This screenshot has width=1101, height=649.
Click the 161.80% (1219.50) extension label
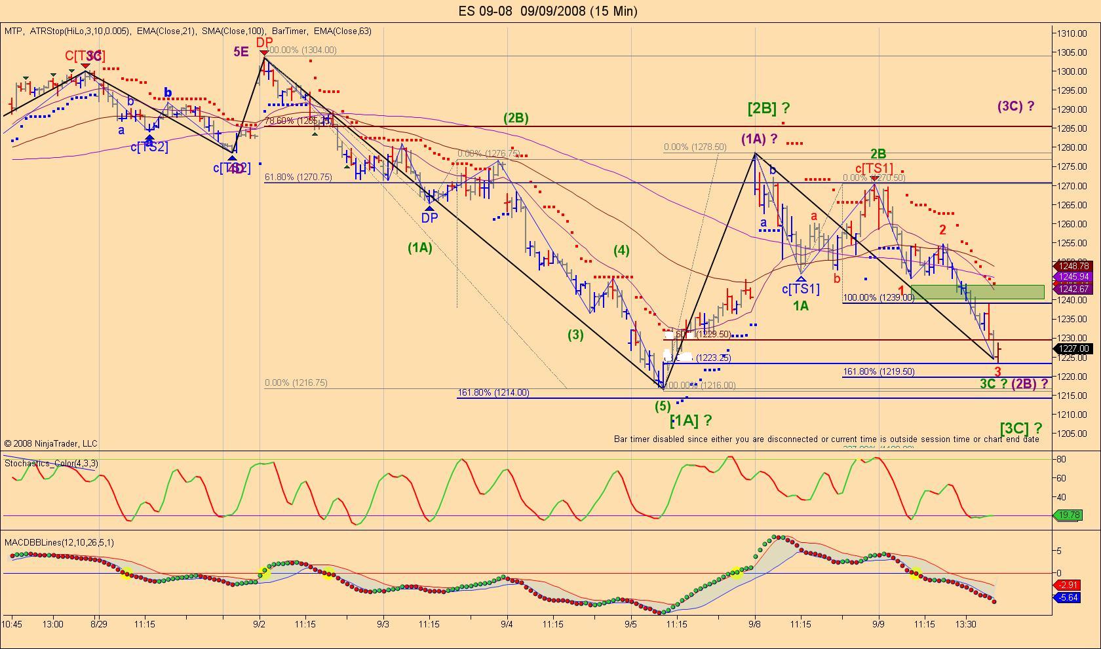879,371
